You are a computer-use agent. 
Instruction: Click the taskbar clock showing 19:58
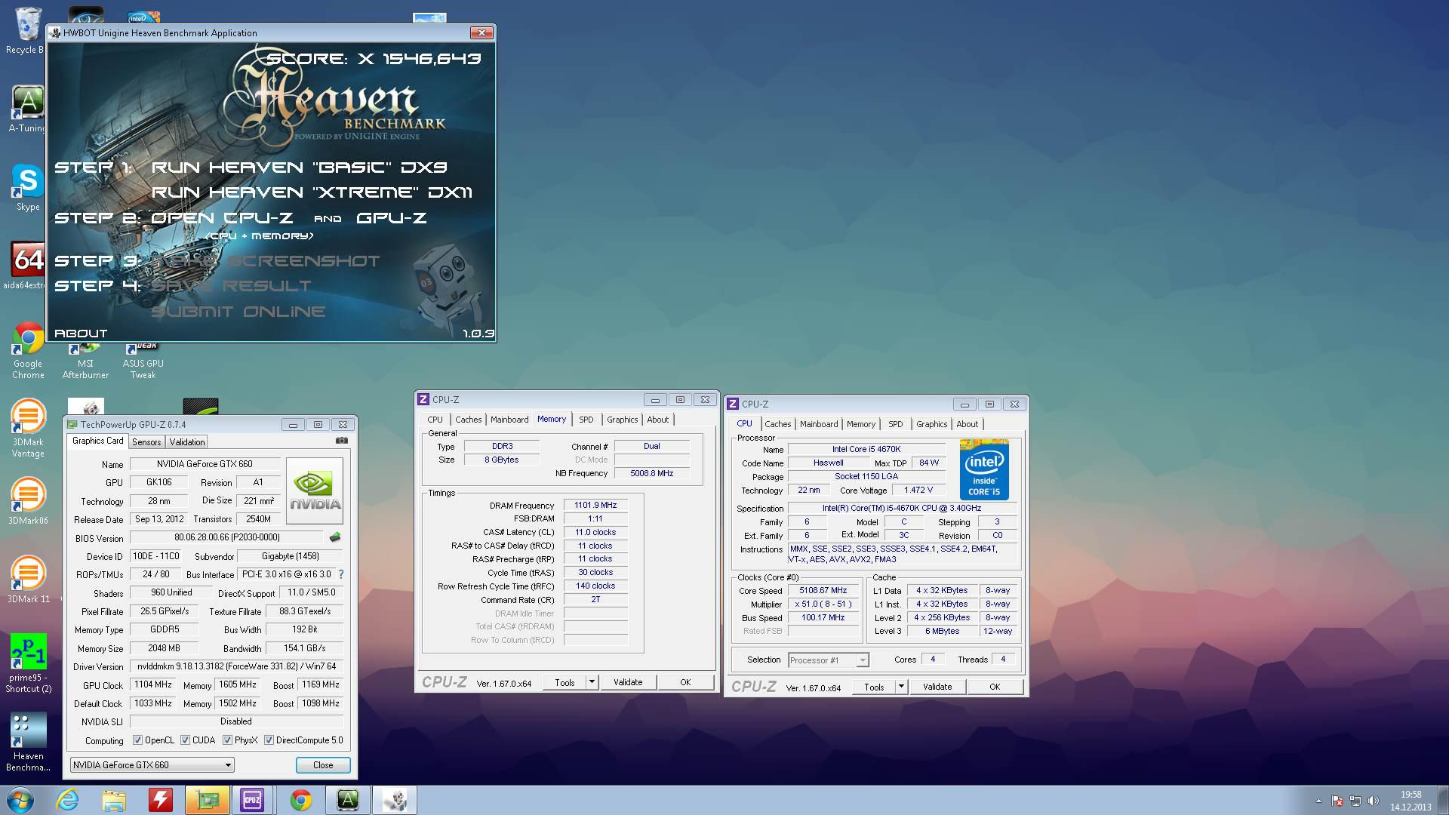pos(1411,801)
